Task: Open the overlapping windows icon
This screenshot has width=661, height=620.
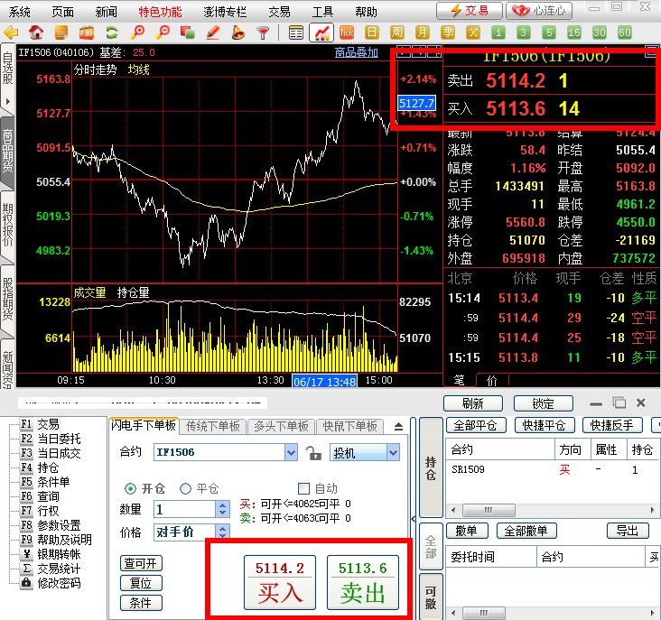Action: [188, 32]
